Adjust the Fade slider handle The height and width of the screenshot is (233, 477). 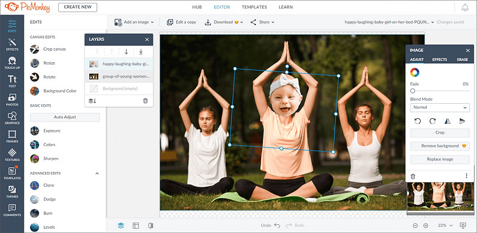(413, 91)
